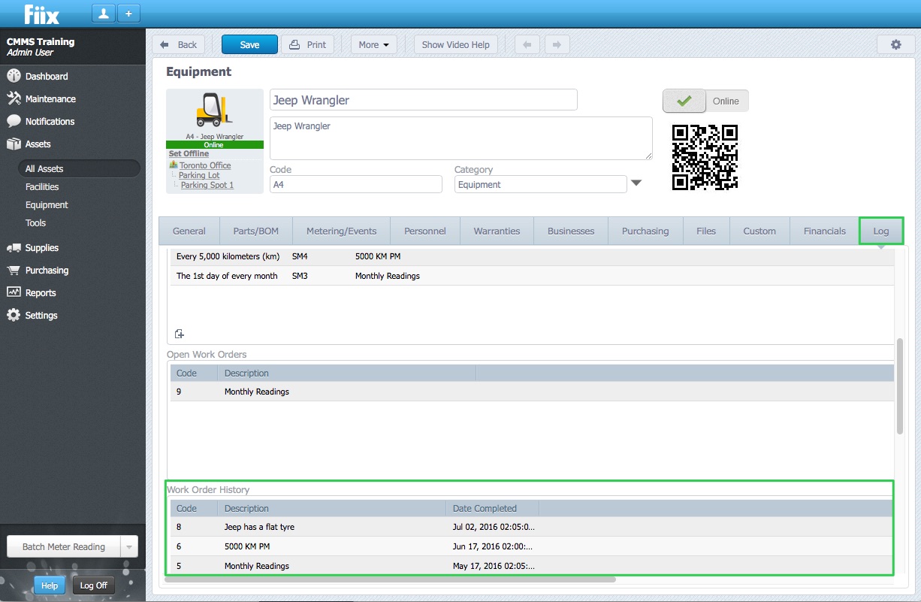Open the Batch Meter Reading dropdown arrow

[129, 546]
